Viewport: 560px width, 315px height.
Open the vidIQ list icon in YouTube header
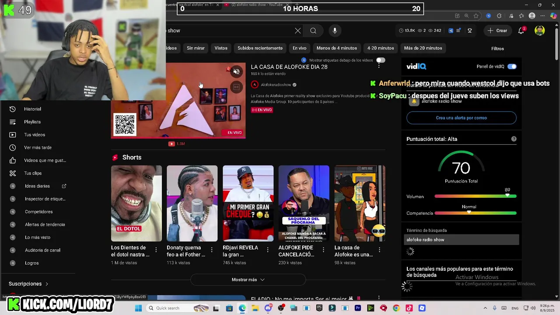point(458,31)
